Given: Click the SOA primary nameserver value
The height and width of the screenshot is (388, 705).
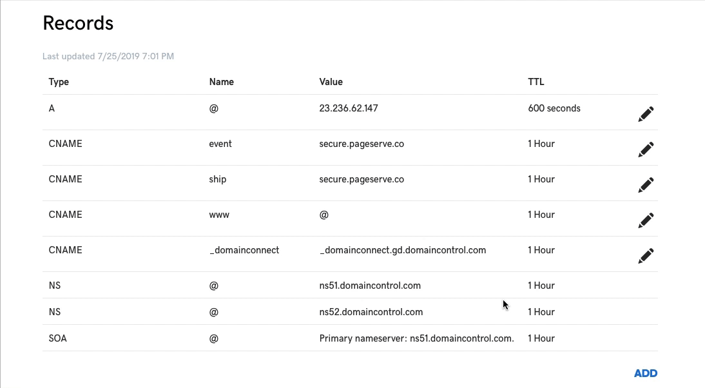Looking at the screenshot, I should 416,338.
